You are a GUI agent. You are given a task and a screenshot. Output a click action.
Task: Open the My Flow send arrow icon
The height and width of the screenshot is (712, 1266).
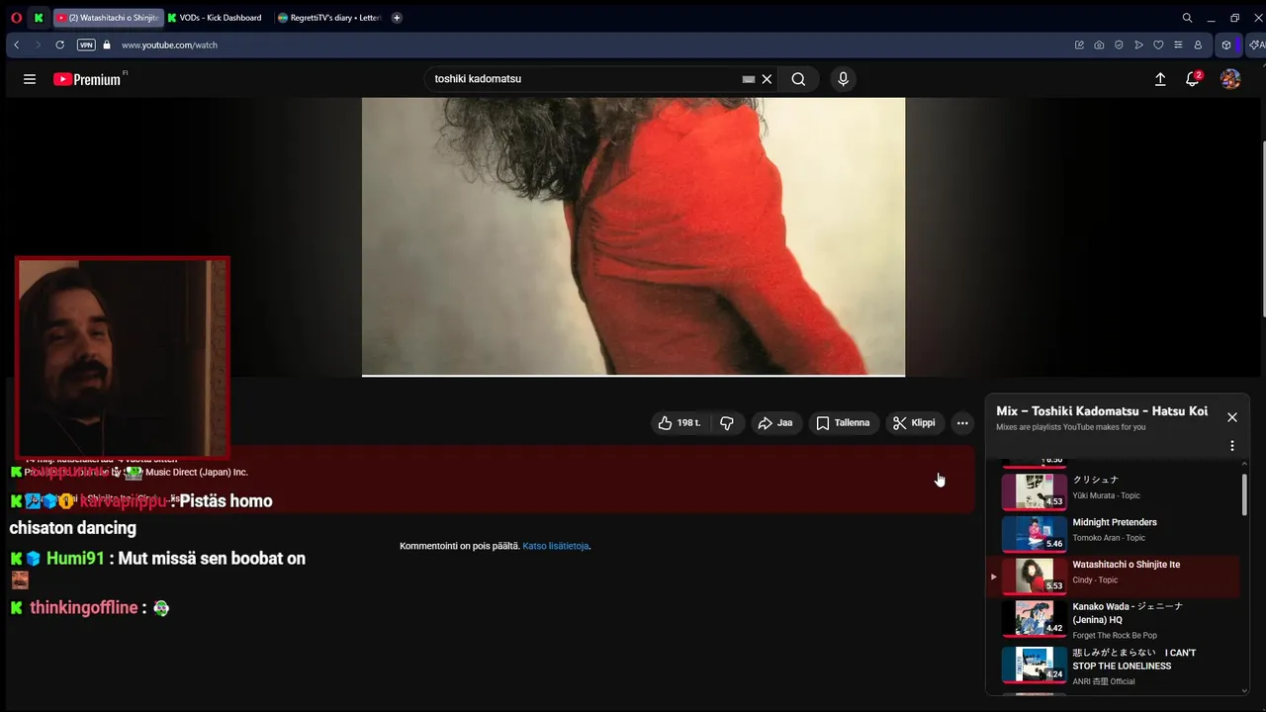(1138, 44)
